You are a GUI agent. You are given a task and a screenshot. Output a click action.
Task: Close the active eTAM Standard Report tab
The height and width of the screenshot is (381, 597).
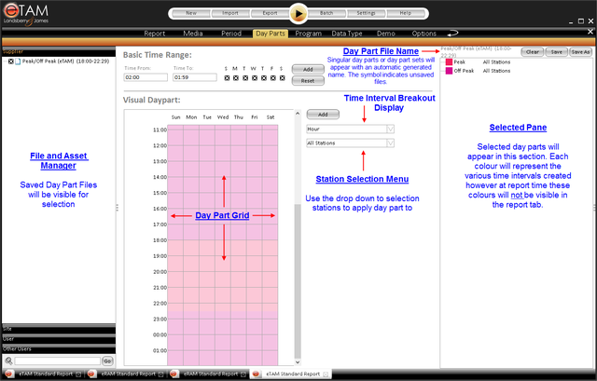click(x=326, y=374)
